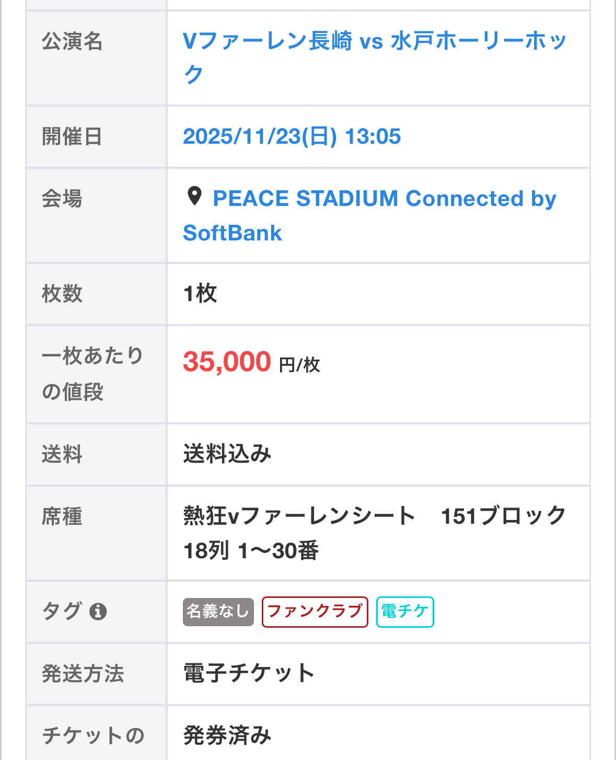Click the 送料込み shipping value

227,454
